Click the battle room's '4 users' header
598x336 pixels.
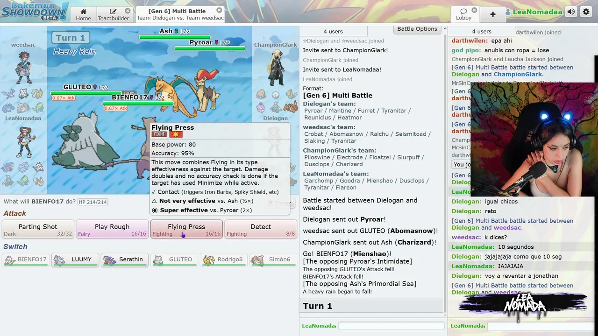click(333, 31)
